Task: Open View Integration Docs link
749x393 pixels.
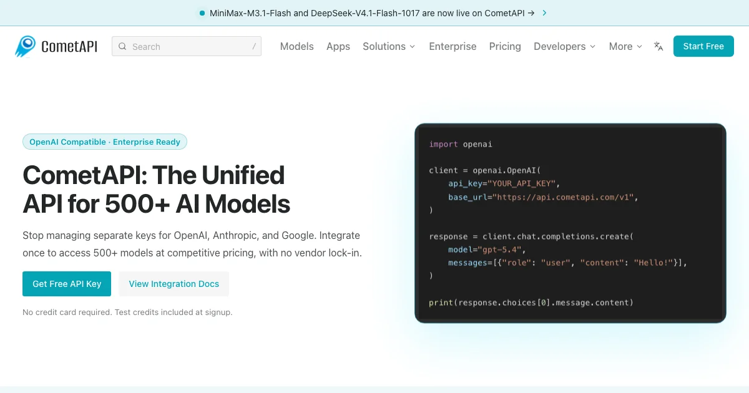Action: tap(174, 284)
